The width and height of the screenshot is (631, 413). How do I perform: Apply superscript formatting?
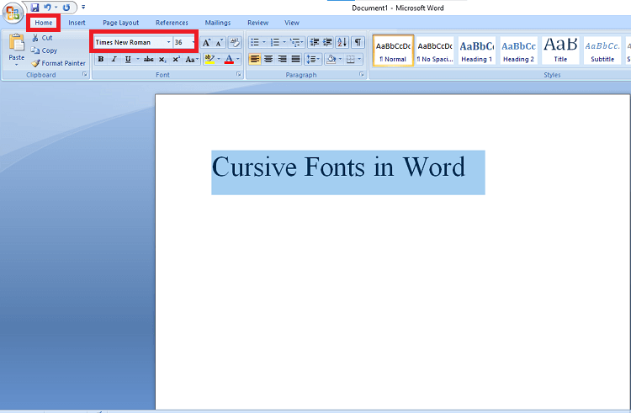tap(177, 59)
